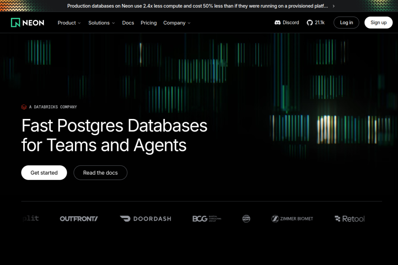Click the BCG logo
398x265 pixels.
click(207, 219)
